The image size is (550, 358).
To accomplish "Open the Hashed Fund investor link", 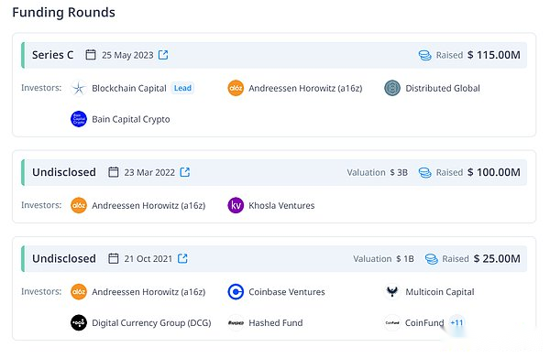I will (x=275, y=322).
